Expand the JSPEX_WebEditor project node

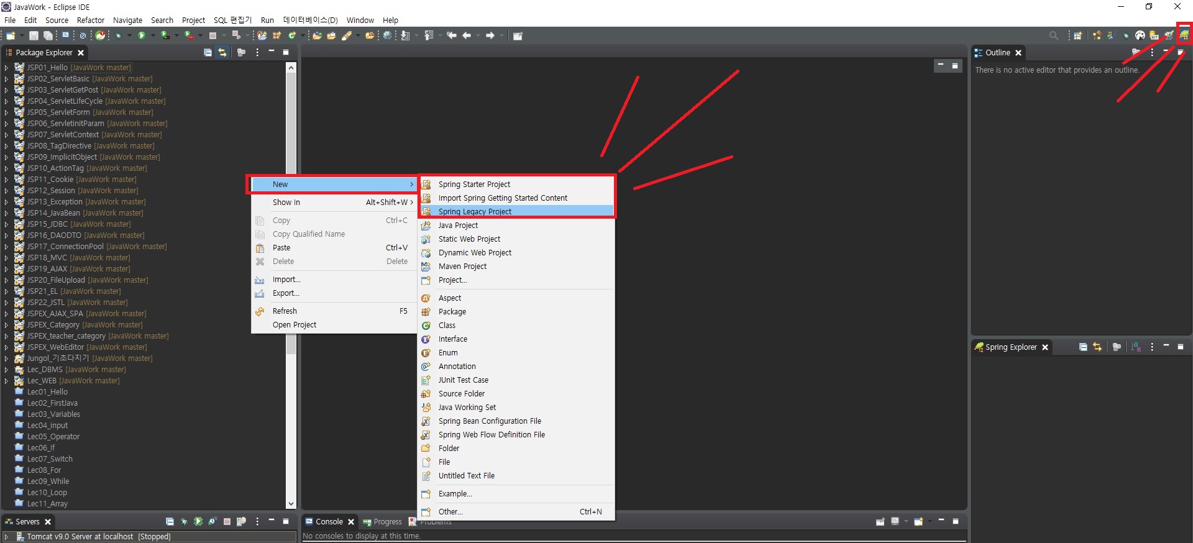pyautogui.click(x=6, y=347)
